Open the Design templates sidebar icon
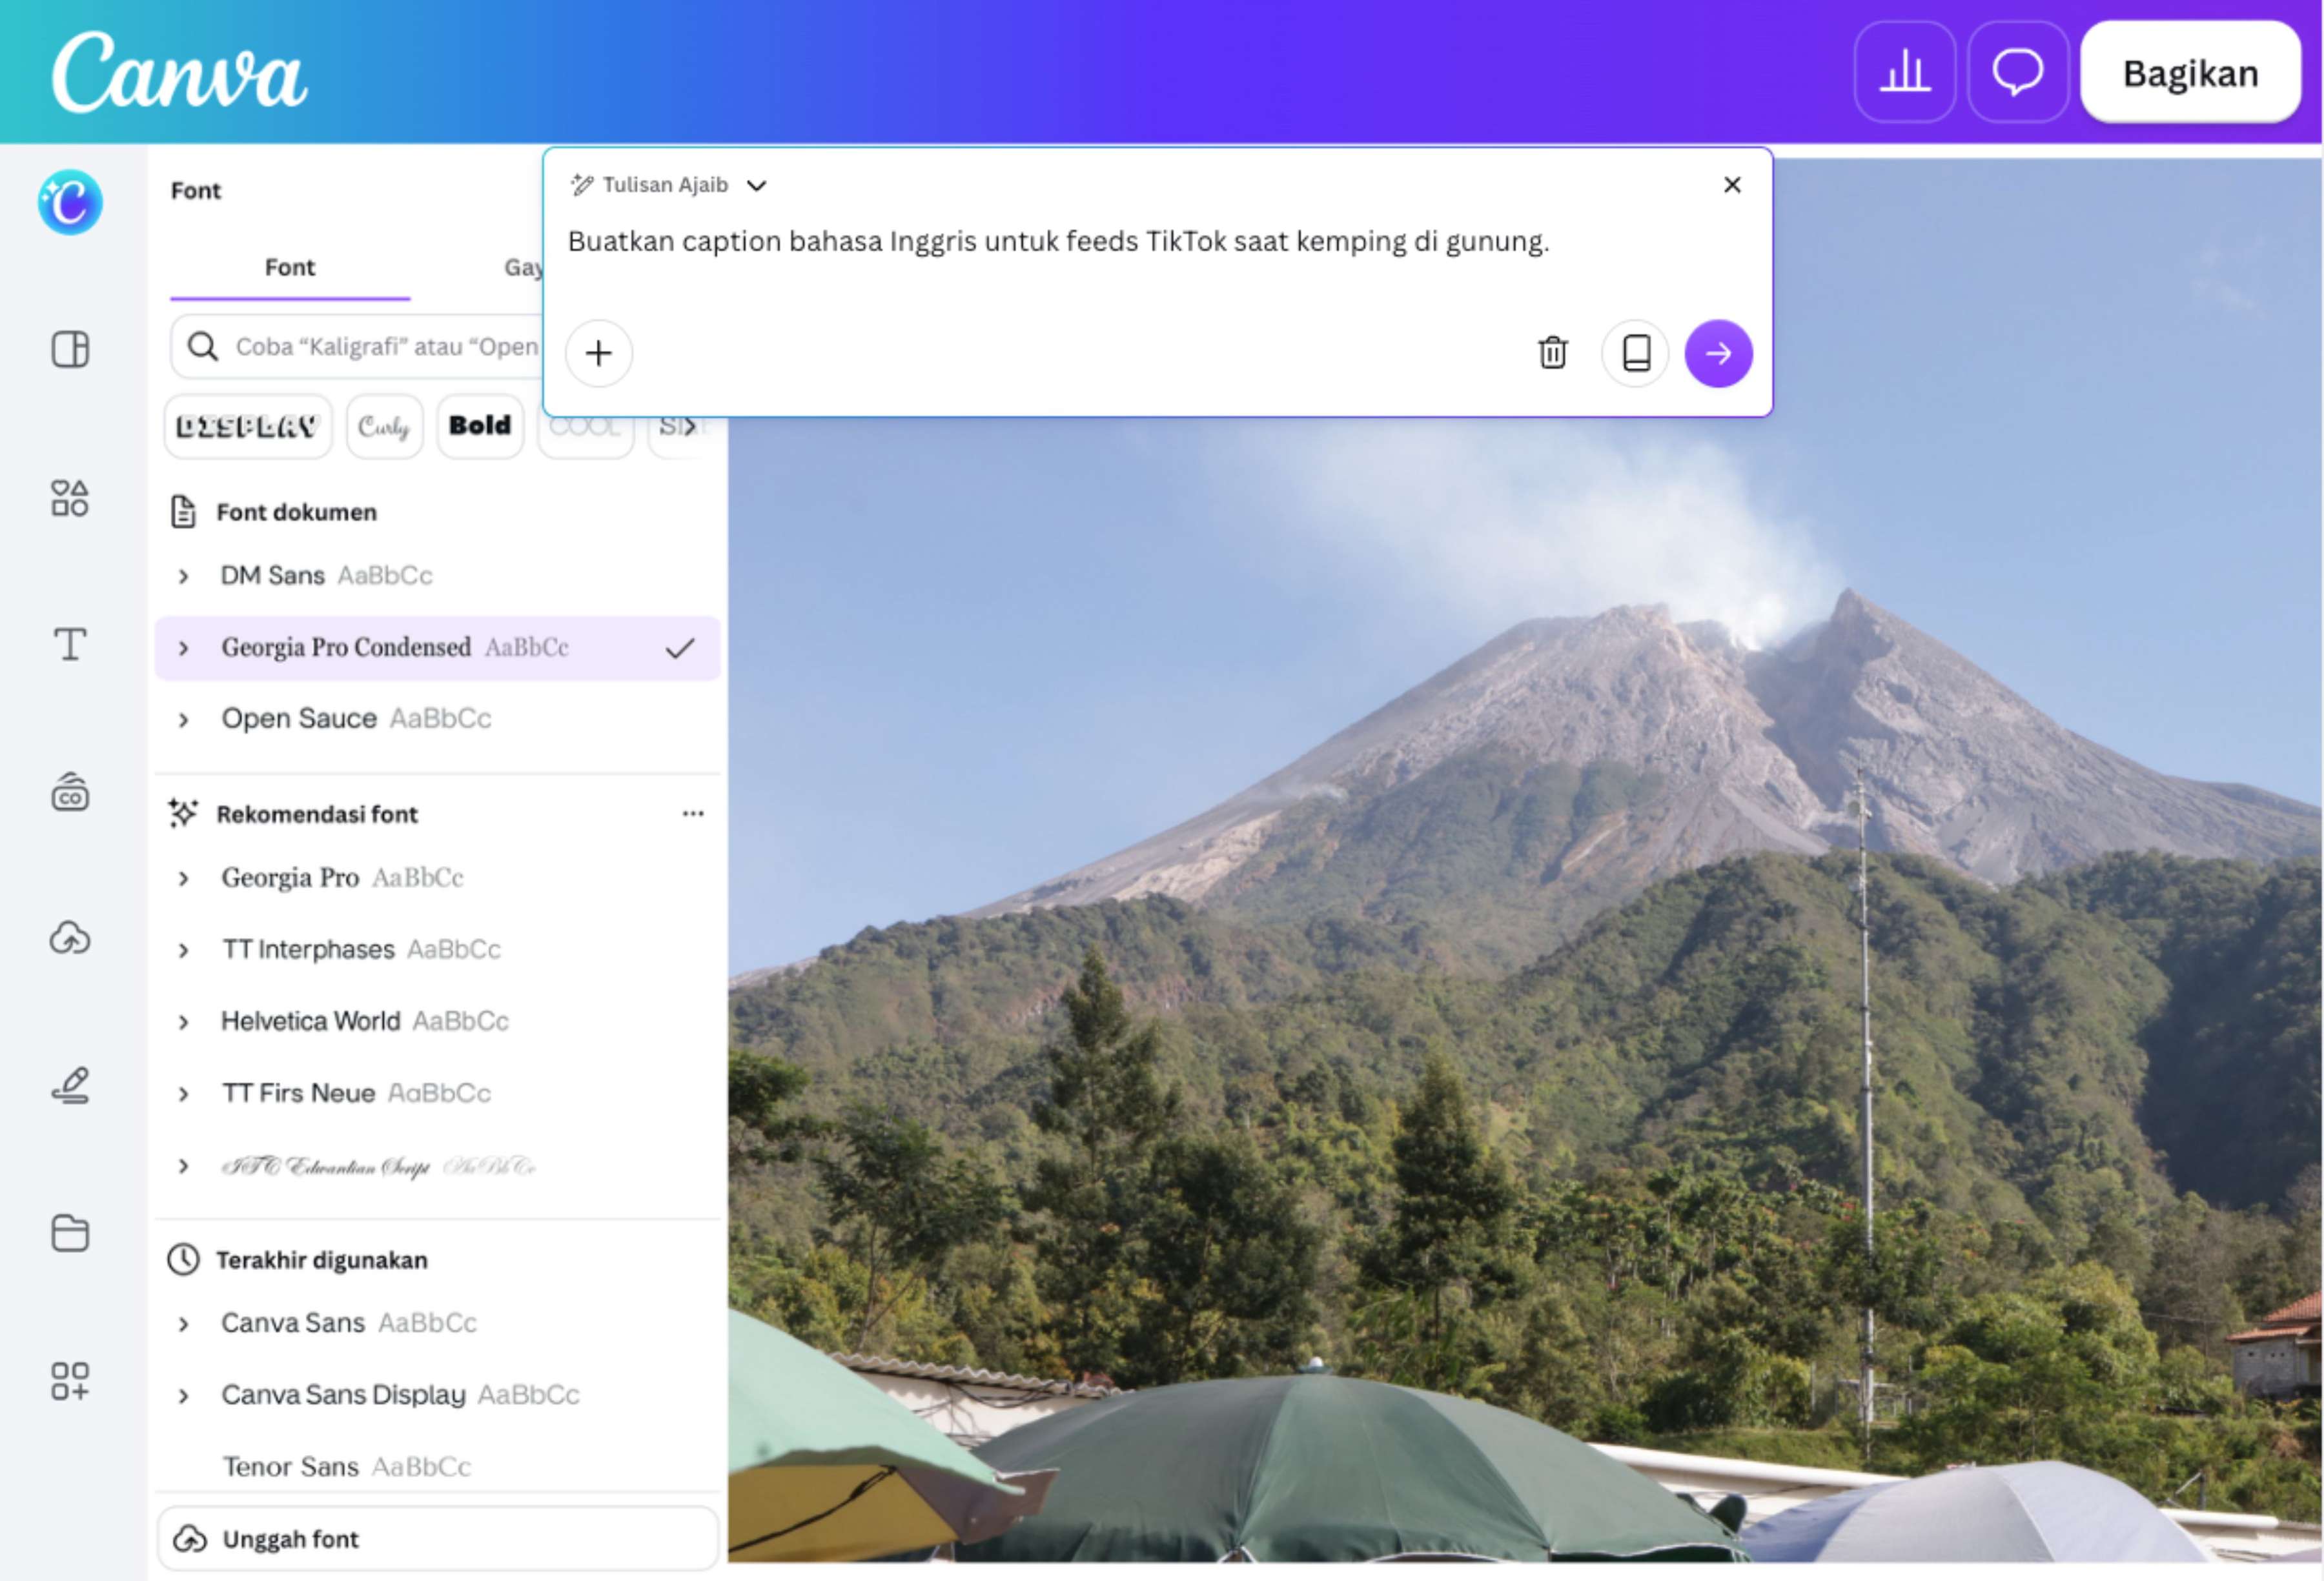 pos(70,350)
